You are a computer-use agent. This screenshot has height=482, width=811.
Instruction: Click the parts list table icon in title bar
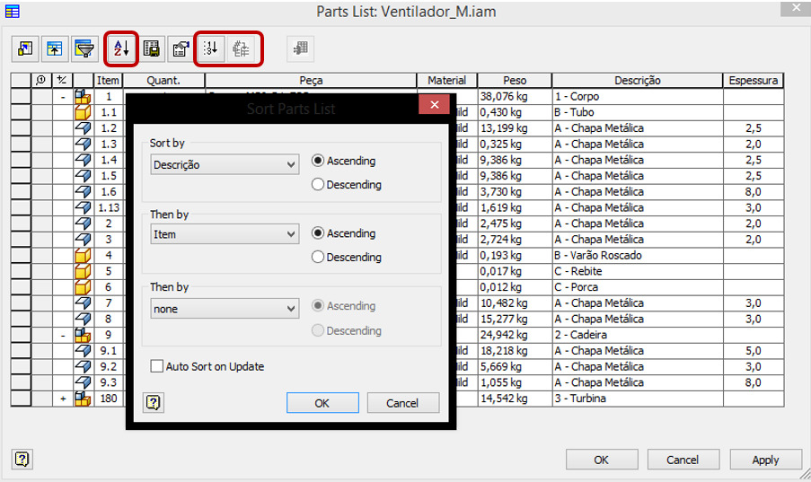(12, 11)
